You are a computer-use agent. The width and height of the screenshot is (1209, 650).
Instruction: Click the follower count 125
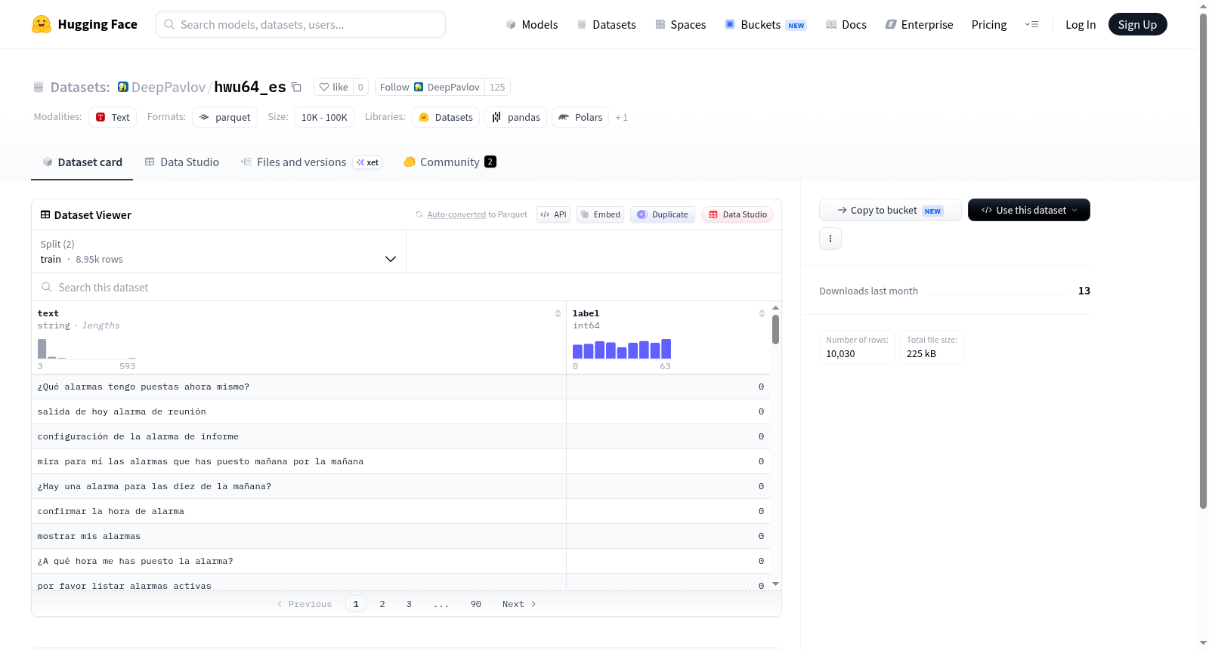coord(497,88)
